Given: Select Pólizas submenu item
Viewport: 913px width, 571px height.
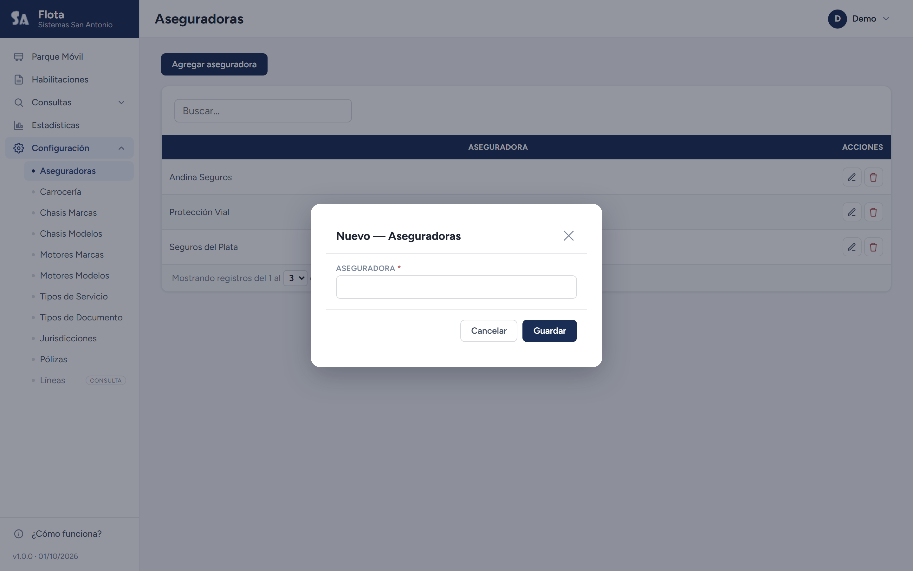Looking at the screenshot, I should tap(79, 359).
